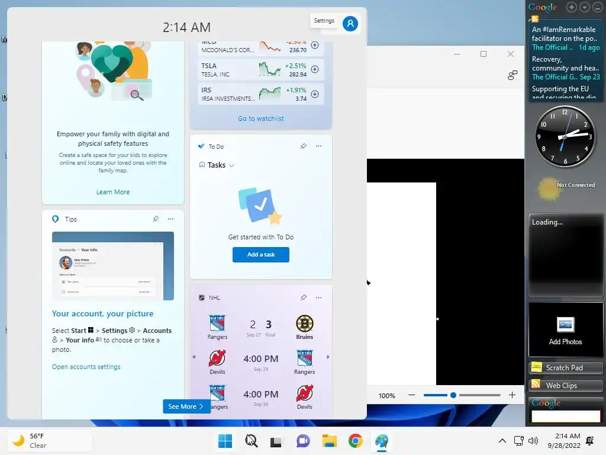Image resolution: width=606 pixels, height=455 pixels.
Task: Open NHL widget more options
Action: (x=318, y=297)
